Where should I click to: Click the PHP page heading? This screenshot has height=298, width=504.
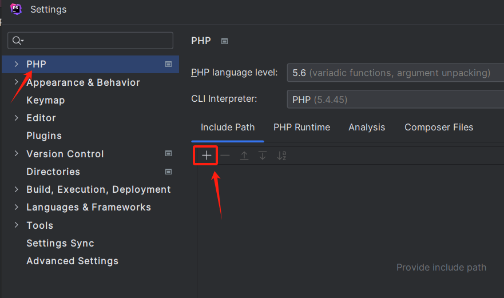[x=201, y=41]
